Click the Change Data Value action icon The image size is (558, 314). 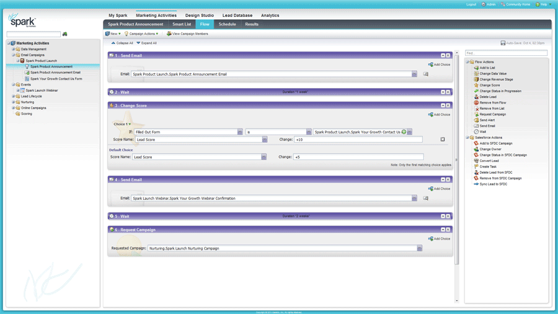[x=476, y=73]
